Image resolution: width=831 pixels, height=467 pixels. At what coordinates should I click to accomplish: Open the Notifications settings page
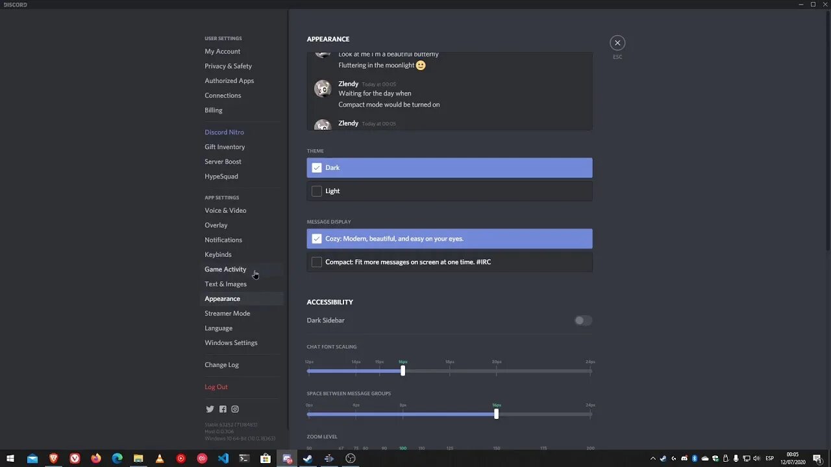click(223, 239)
